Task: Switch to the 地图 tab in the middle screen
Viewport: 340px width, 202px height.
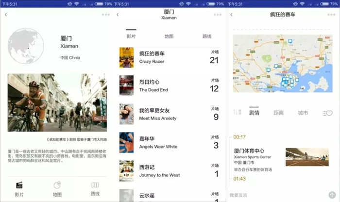Action: point(169,36)
